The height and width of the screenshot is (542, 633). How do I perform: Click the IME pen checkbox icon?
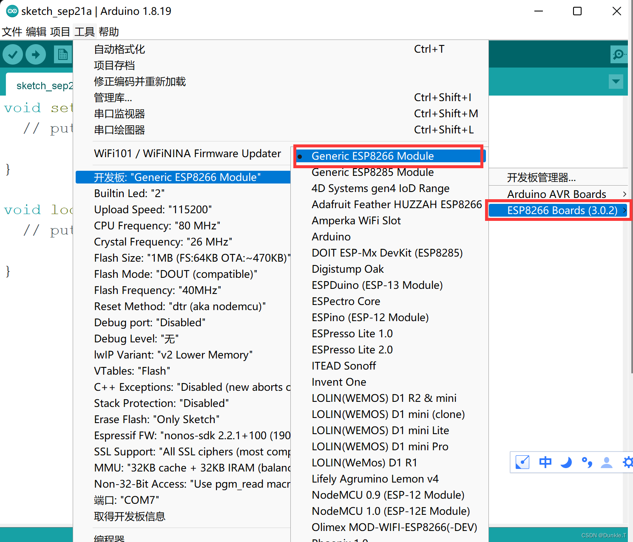pos(522,462)
